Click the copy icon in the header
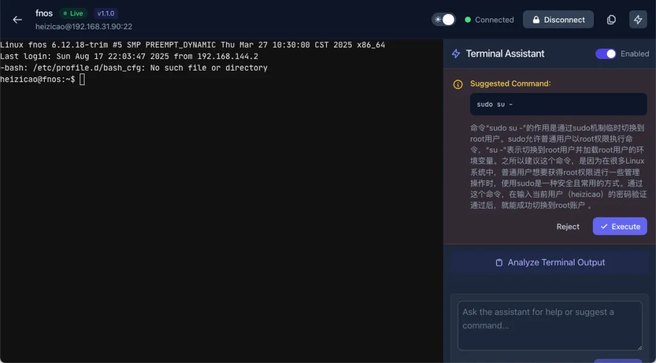The width and height of the screenshot is (656, 363). (x=611, y=19)
